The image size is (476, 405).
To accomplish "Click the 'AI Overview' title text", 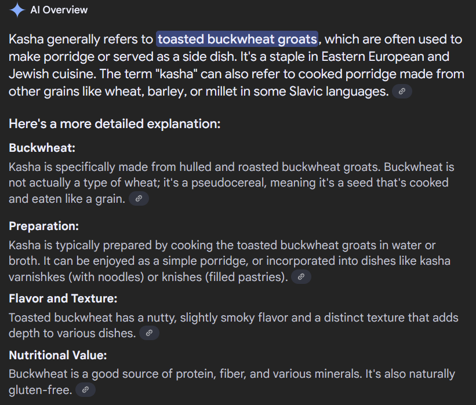I will [59, 10].
